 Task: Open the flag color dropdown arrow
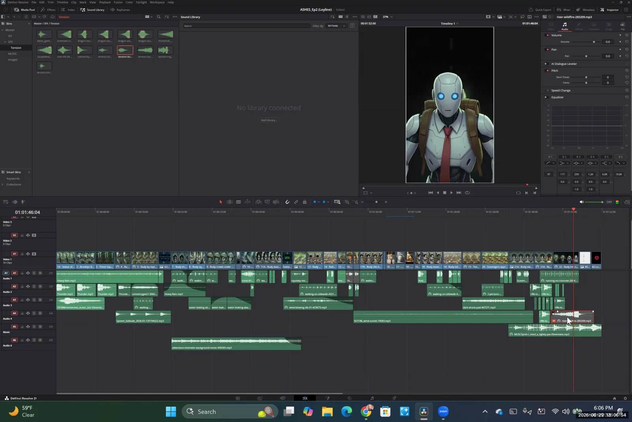coord(319,202)
